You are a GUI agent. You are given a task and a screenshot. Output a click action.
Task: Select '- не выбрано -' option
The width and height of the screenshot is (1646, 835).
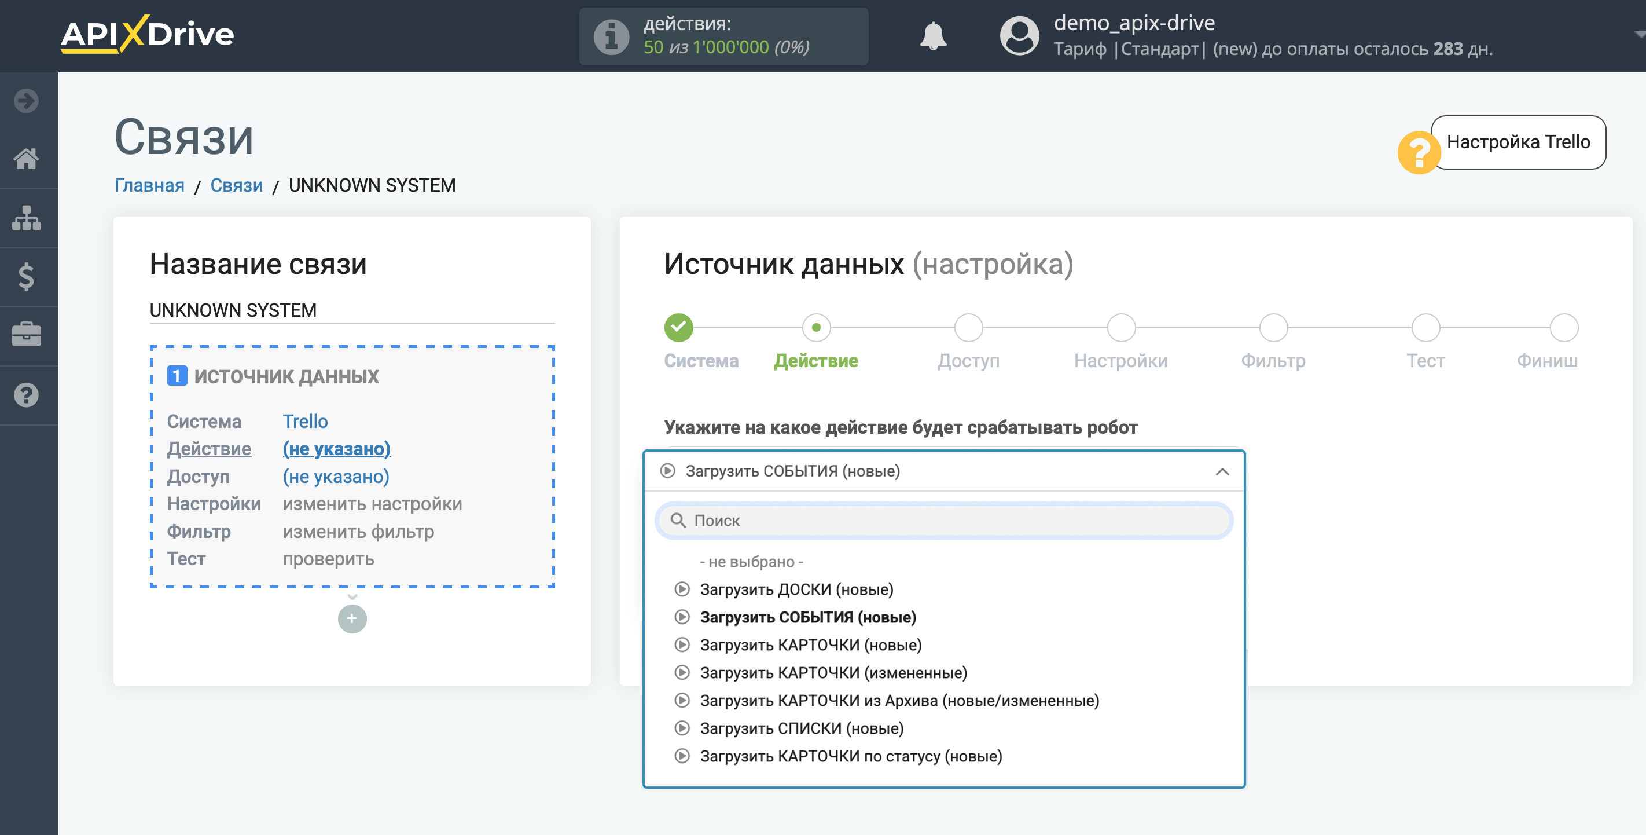(x=751, y=562)
